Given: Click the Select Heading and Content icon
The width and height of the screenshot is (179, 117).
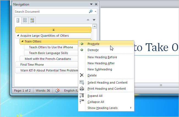Looking at the screenshot, I should click(82, 83).
